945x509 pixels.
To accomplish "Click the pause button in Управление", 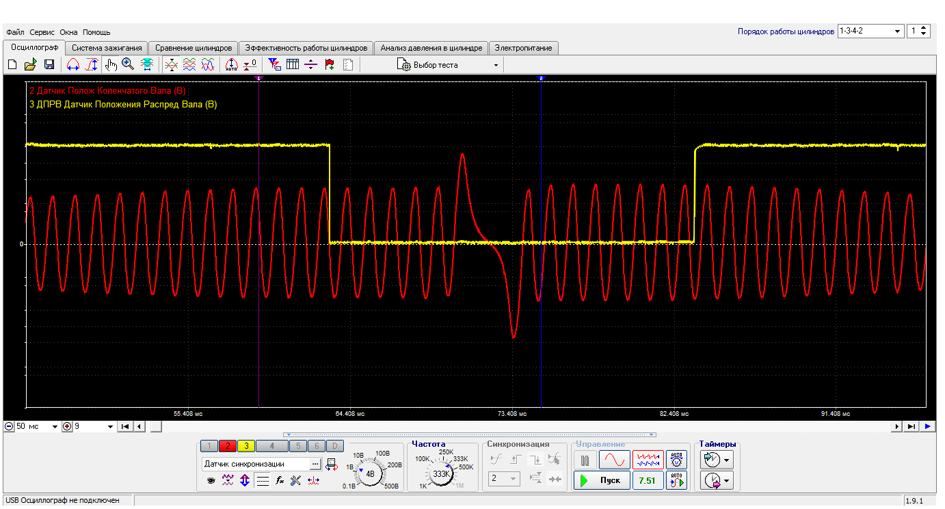I will 585,460.
